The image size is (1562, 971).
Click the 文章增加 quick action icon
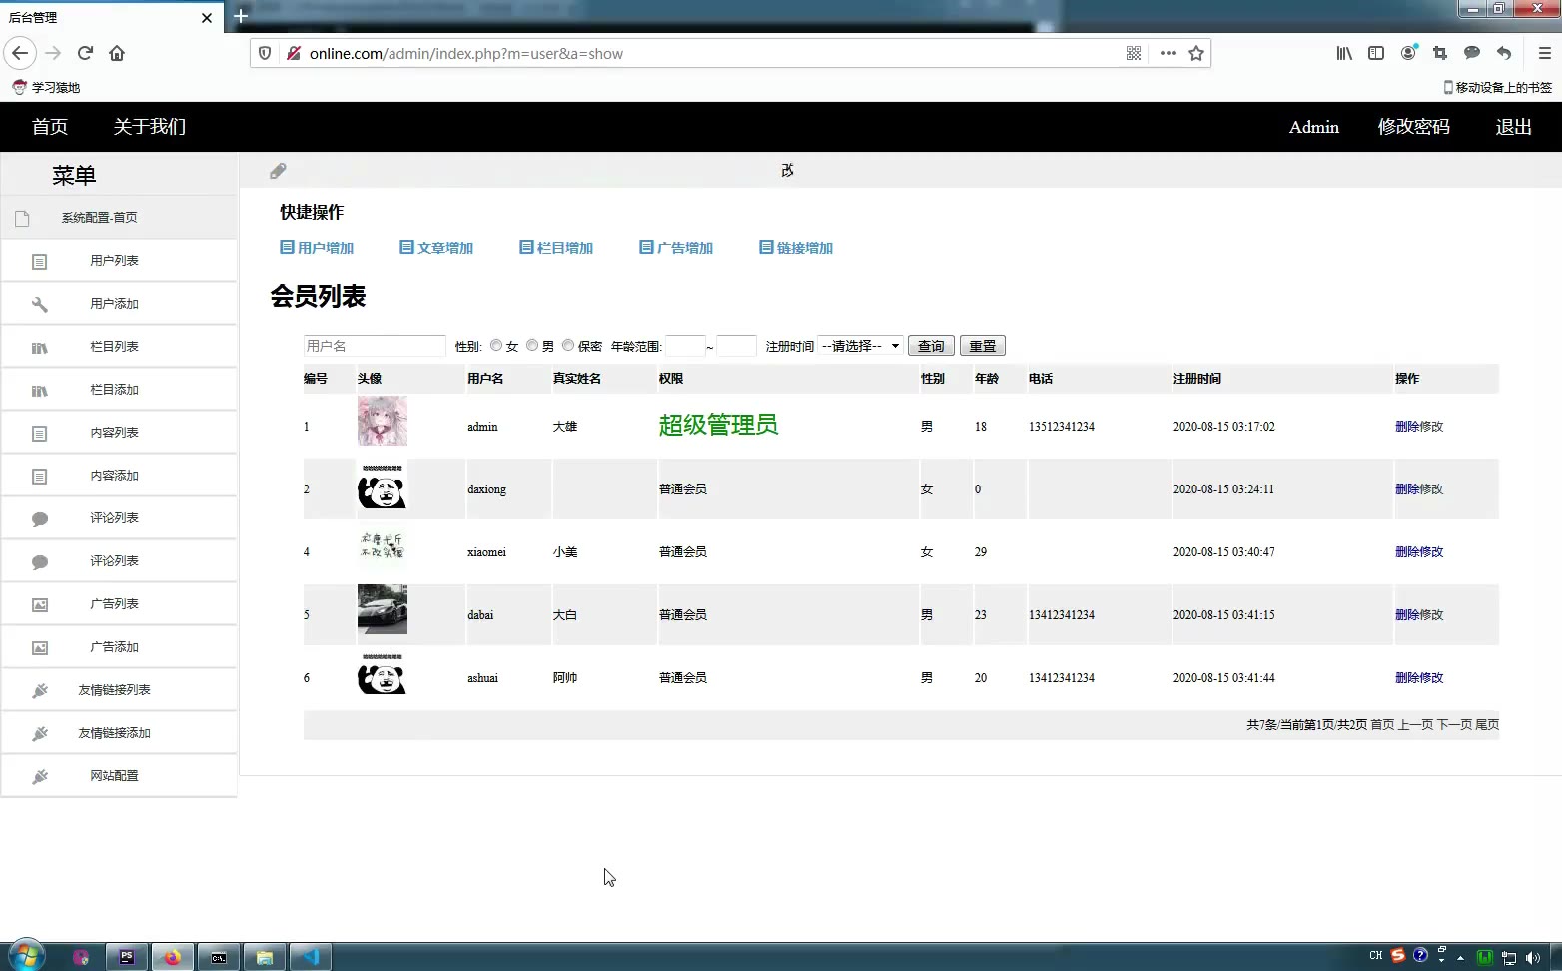pos(407,247)
